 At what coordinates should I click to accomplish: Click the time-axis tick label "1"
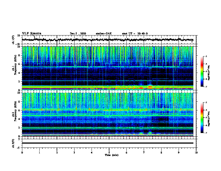click(x=39, y=153)
